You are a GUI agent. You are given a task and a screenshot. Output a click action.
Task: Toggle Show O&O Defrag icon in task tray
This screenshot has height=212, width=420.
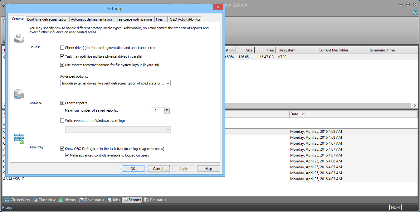tap(62, 149)
